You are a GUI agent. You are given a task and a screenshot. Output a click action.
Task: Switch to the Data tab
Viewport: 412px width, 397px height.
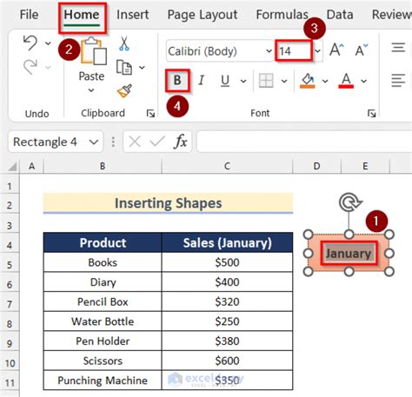(x=340, y=15)
